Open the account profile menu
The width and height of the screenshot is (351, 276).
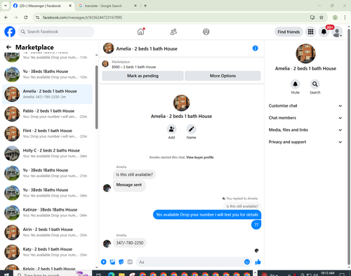[337, 32]
